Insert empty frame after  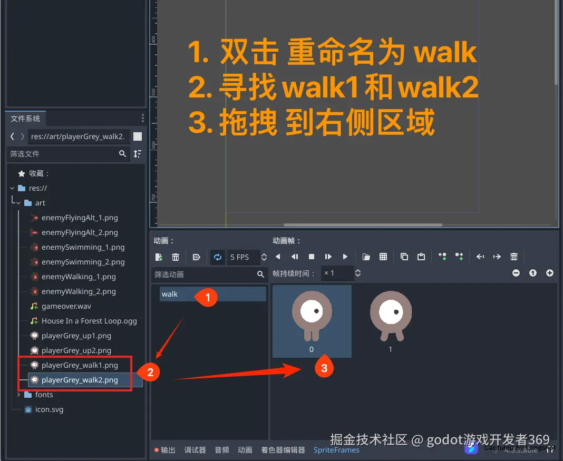click(459, 257)
